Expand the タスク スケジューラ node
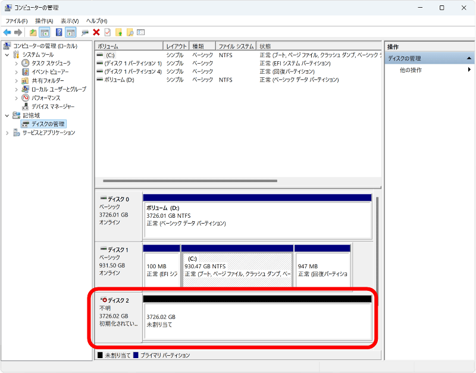Image resolution: width=476 pixels, height=373 pixels. (x=17, y=64)
